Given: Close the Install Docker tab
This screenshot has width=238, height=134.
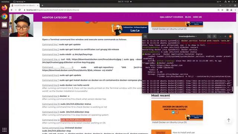Looking at the screenshot, I should click(x=38, y=6).
